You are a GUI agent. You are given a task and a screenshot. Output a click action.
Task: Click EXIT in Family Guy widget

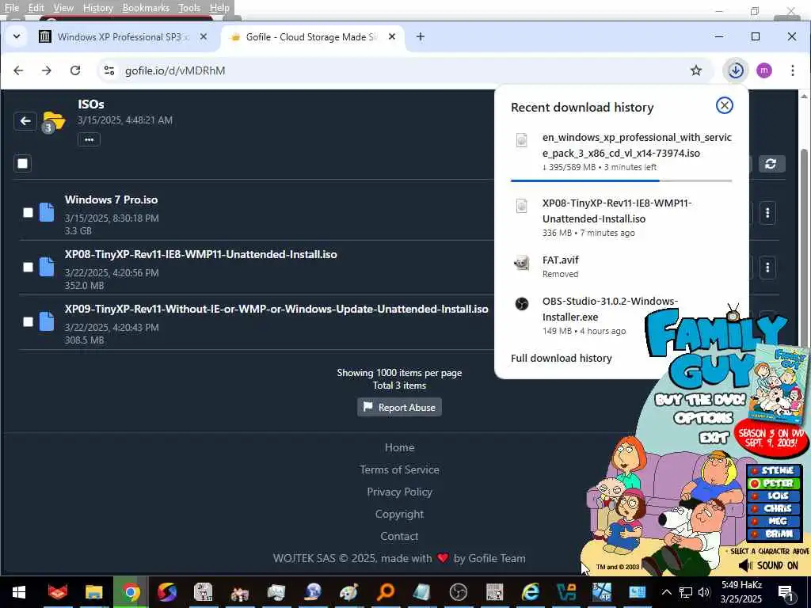pos(714,438)
